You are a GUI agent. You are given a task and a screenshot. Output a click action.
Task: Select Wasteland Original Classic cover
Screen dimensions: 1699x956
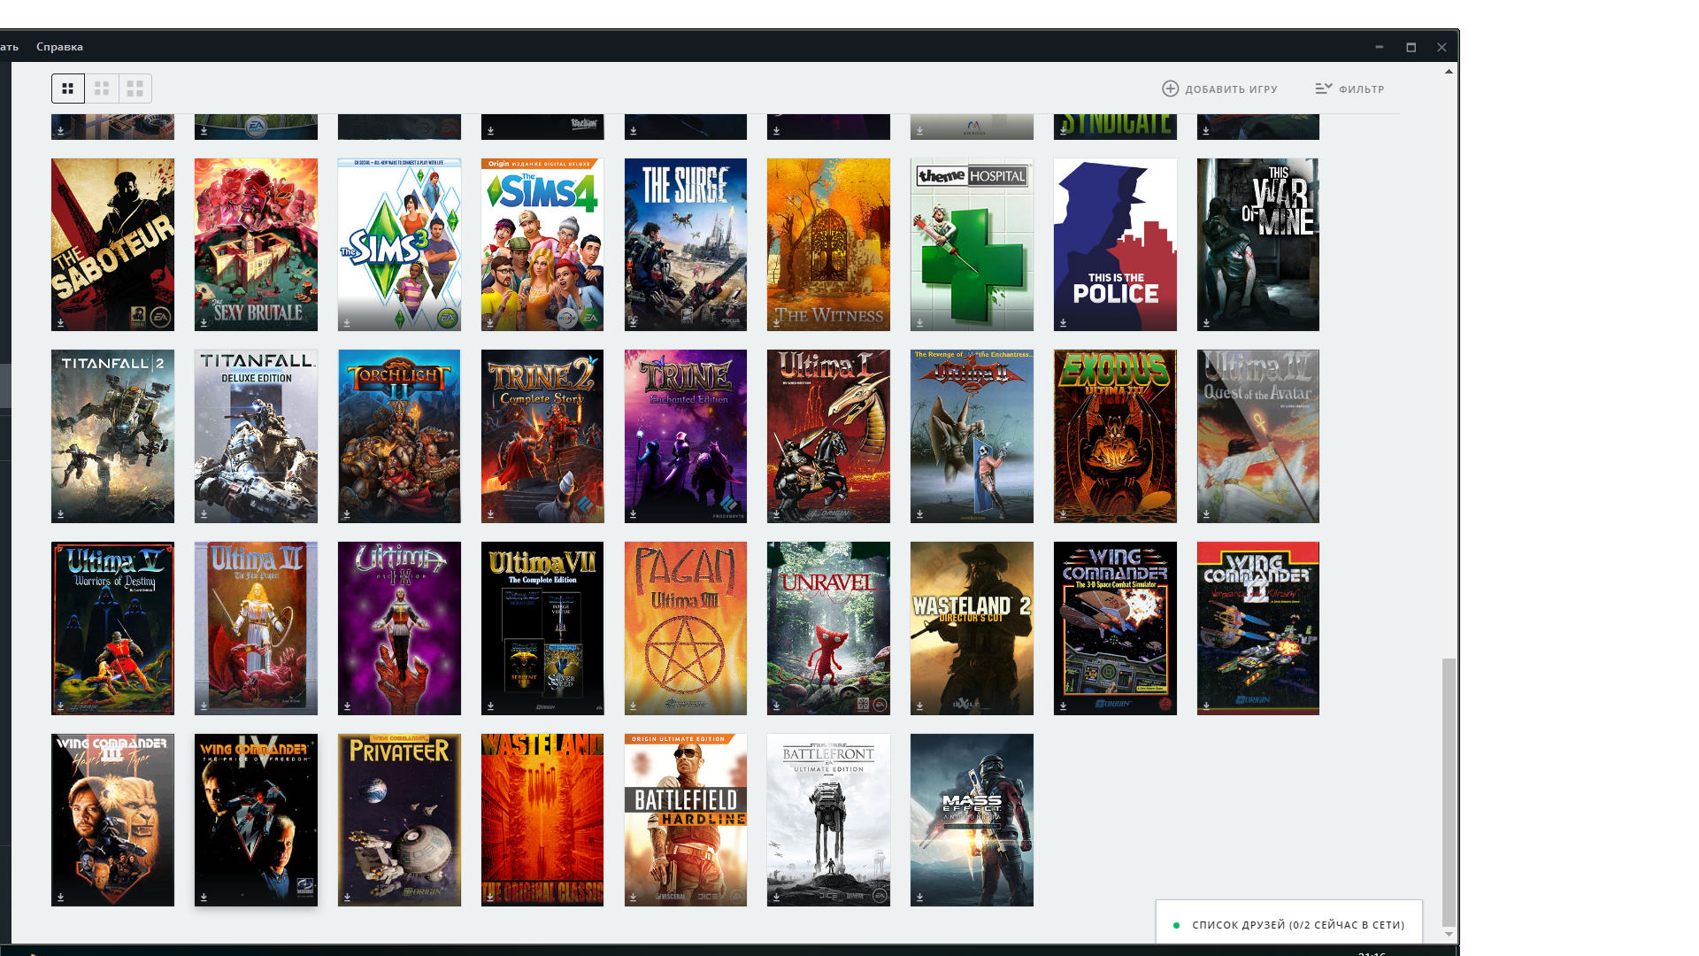point(542,820)
